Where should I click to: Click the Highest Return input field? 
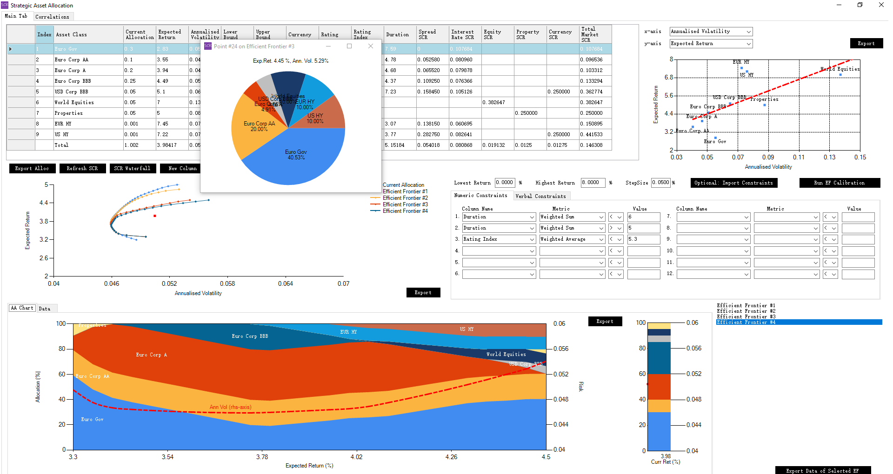[593, 183]
